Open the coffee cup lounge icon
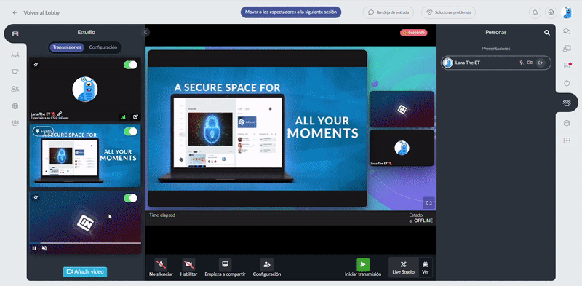 15,72
